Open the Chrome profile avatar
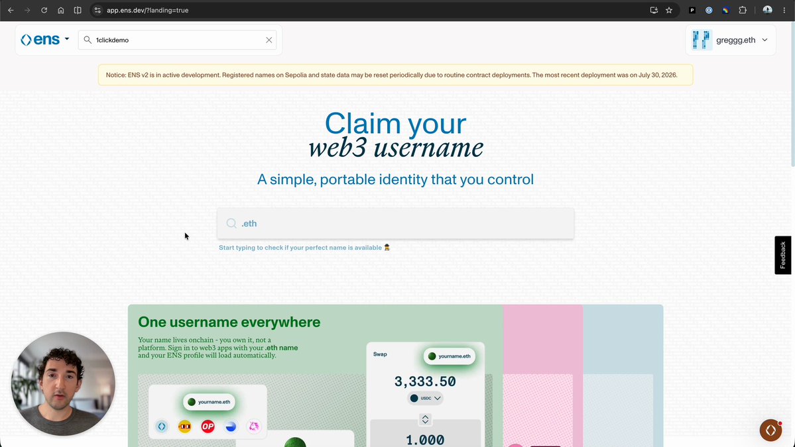This screenshot has height=447, width=795. (768, 10)
